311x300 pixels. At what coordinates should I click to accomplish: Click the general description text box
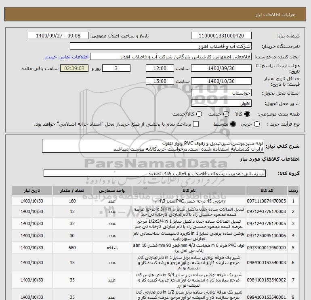pyautogui.click(x=153, y=146)
